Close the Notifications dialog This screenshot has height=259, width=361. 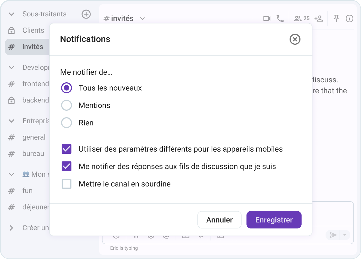pos(295,39)
